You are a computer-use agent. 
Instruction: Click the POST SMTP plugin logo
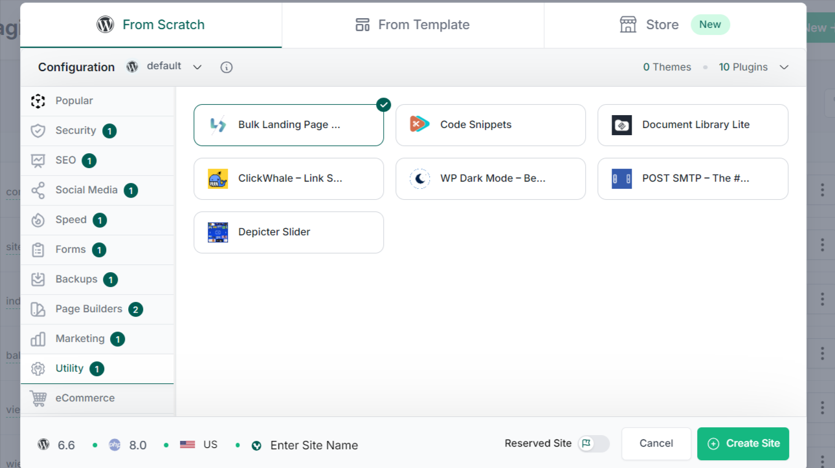[x=621, y=178]
